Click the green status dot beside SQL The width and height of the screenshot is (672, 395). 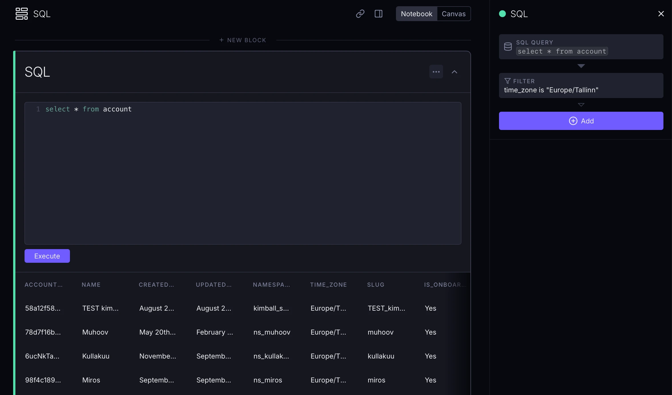[502, 14]
